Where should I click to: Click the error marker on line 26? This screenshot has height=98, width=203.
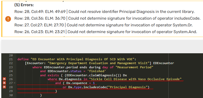(x=4, y=79)
